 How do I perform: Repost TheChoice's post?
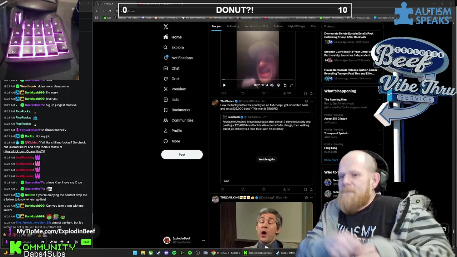click(243, 190)
